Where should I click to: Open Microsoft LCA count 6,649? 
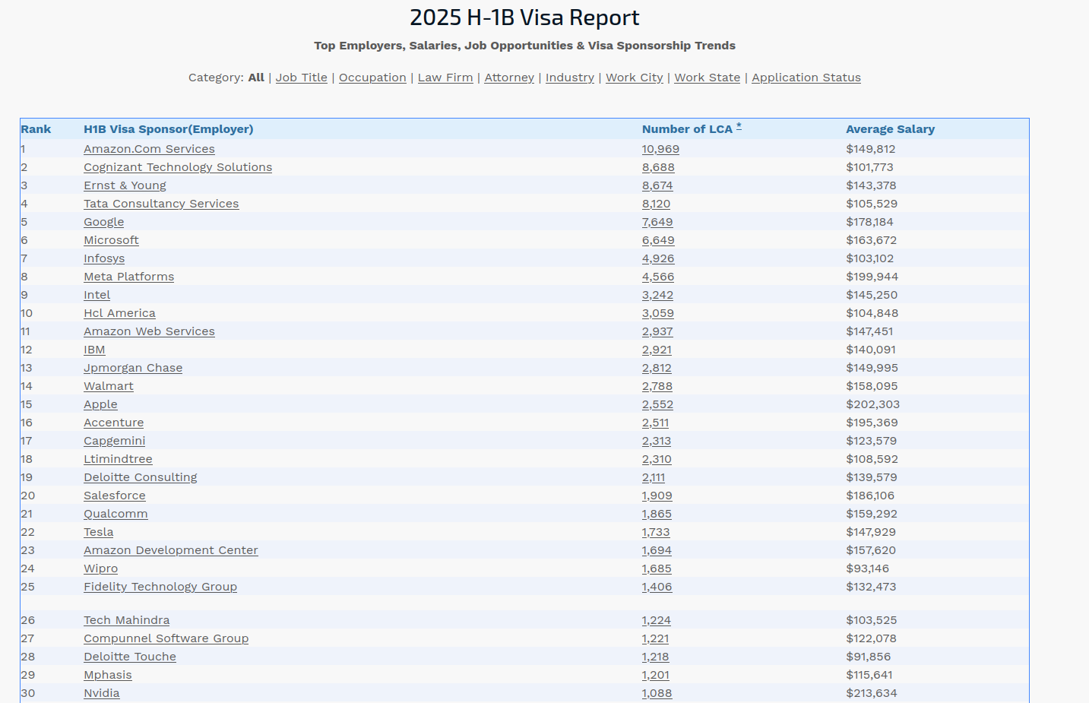pyautogui.click(x=658, y=240)
